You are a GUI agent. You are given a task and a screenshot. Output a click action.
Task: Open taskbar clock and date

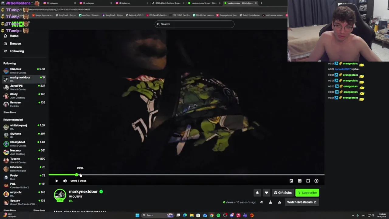pos(382,215)
